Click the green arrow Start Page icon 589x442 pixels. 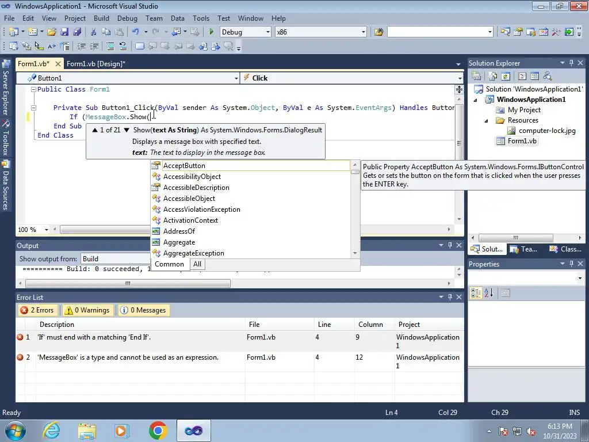(569, 32)
